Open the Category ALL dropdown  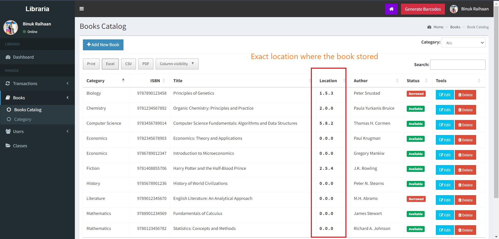(463, 43)
